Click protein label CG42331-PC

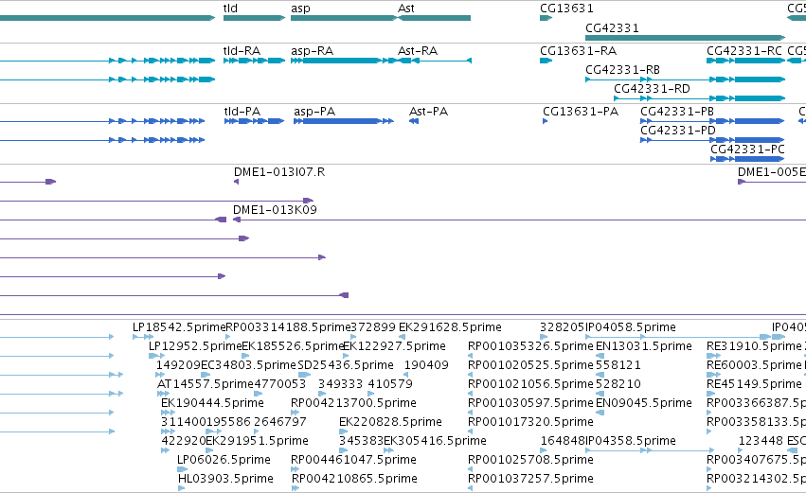[x=747, y=150]
